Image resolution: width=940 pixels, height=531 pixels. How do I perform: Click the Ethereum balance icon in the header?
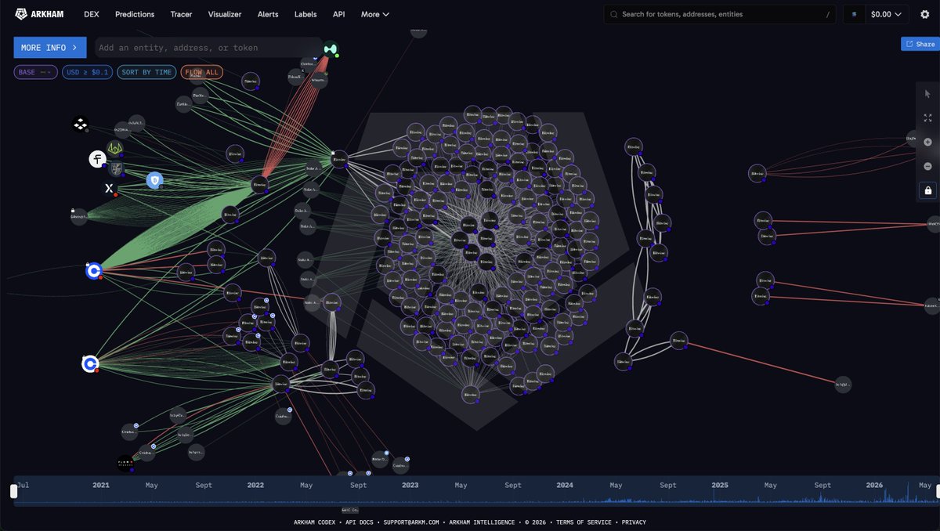coord(854,14)
